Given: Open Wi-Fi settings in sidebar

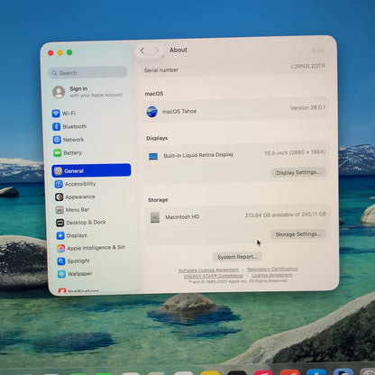Looking at the screenshot, I should click(64, 114).
